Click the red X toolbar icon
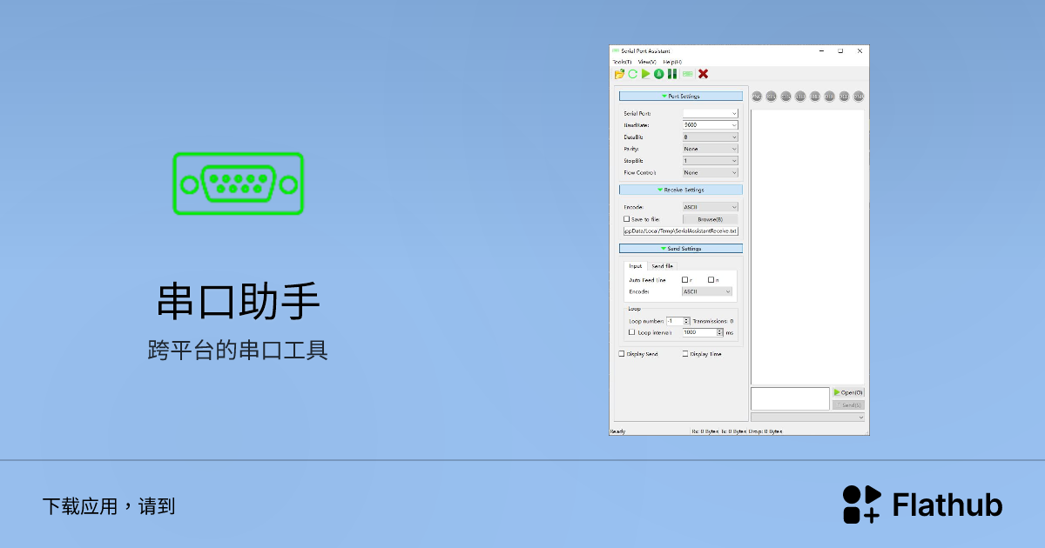The width and height of the screenshot is (1045, 548). (x=702, y=74)
